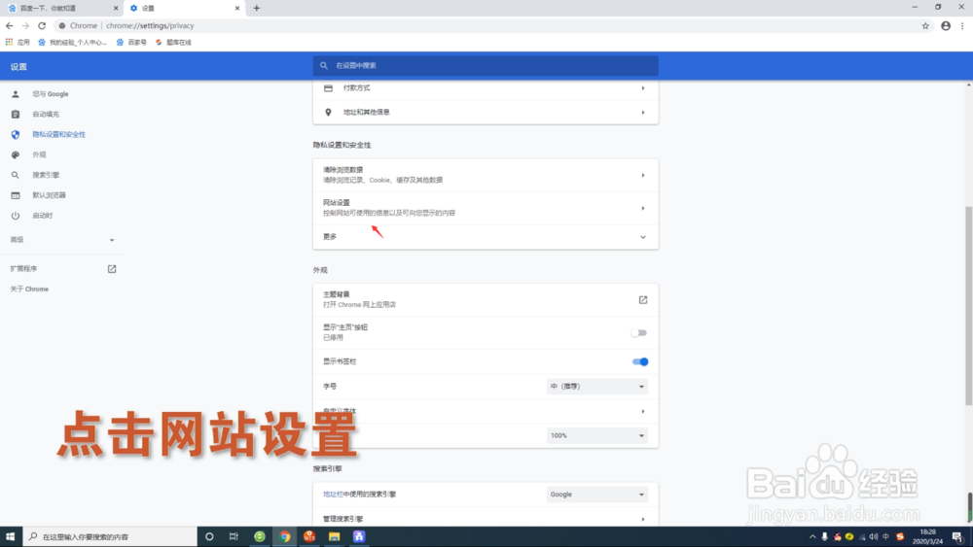
Task: Click the browser back arrow
Action: click(x=10, y=25)
